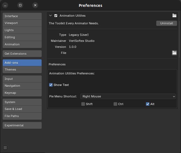The image size is (181, 153).
Task: Open the Viewport preferences section
Action: [x=22, y=23]
